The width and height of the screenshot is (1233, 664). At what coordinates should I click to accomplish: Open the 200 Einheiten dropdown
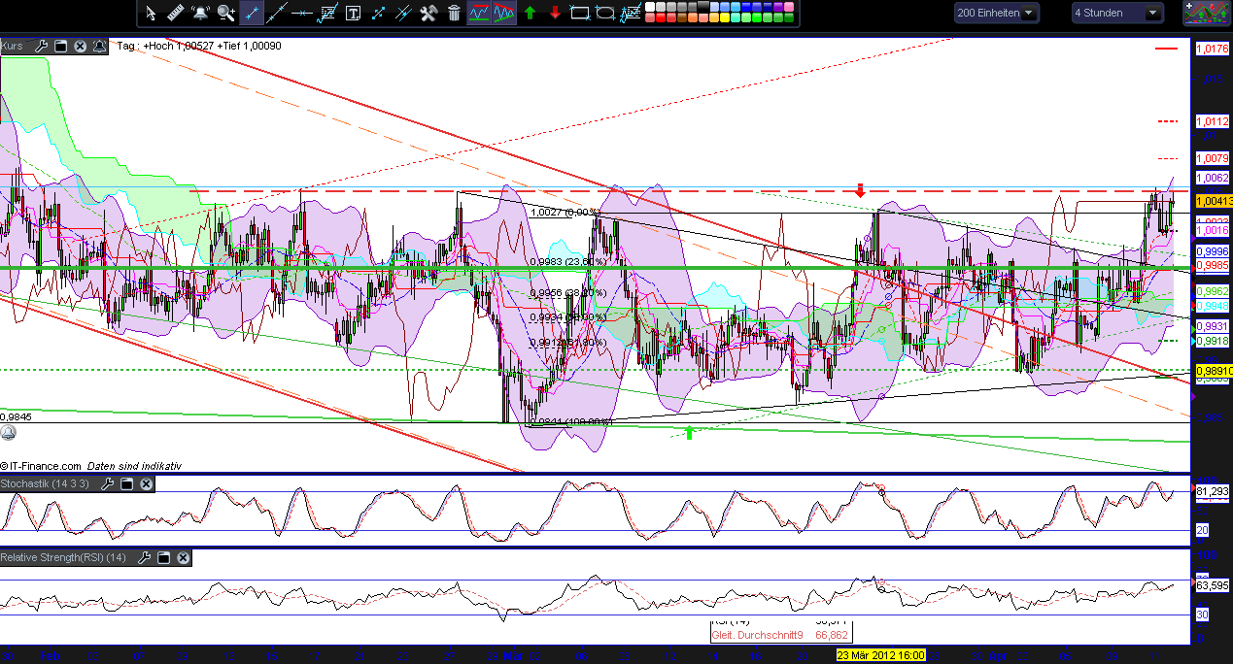click(x=996, y=13)
